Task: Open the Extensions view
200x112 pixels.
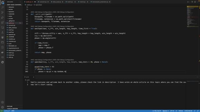Action: (2, 22)
